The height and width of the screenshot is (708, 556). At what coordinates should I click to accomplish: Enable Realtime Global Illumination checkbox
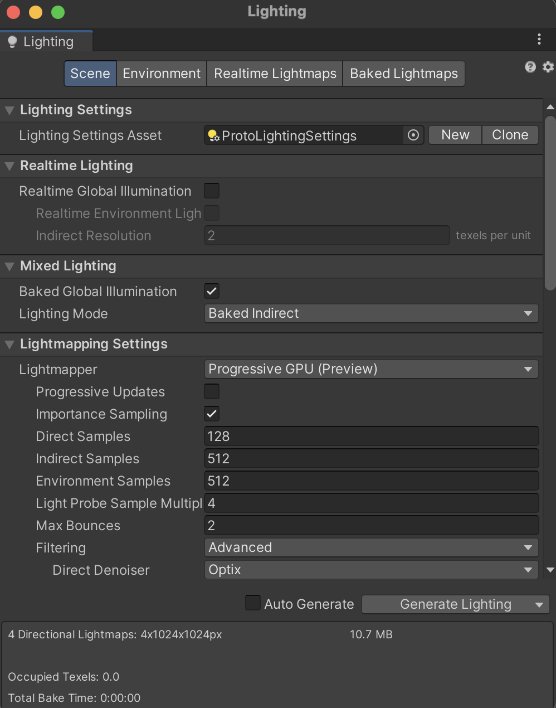point(212,191)
